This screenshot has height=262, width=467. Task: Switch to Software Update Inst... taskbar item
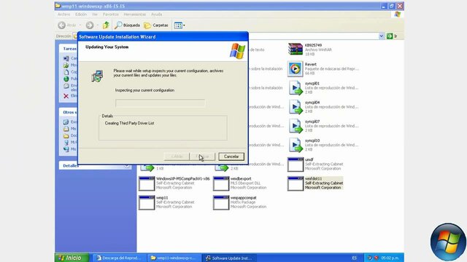point(228,258)
